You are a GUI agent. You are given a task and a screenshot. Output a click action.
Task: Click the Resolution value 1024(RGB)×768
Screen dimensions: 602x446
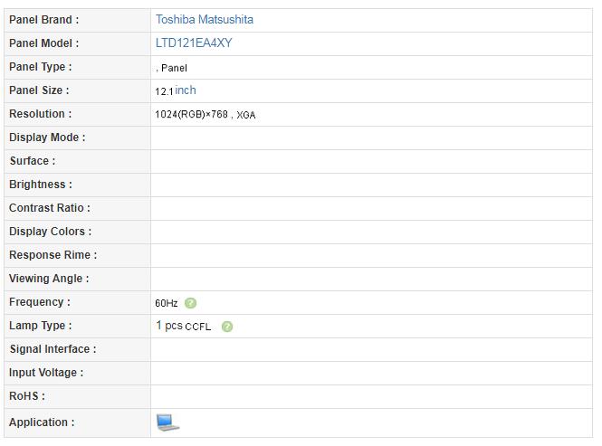pos(191,115)
